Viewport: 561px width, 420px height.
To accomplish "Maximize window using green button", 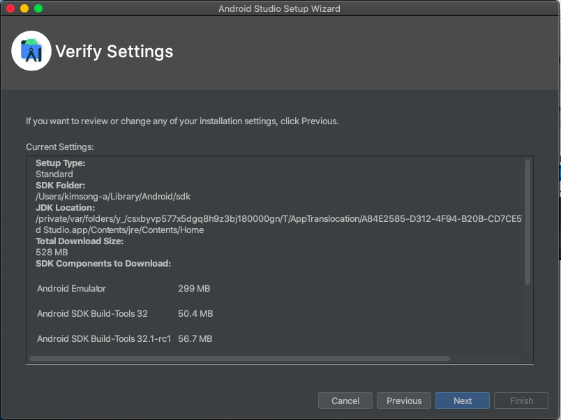I will 38,8.
